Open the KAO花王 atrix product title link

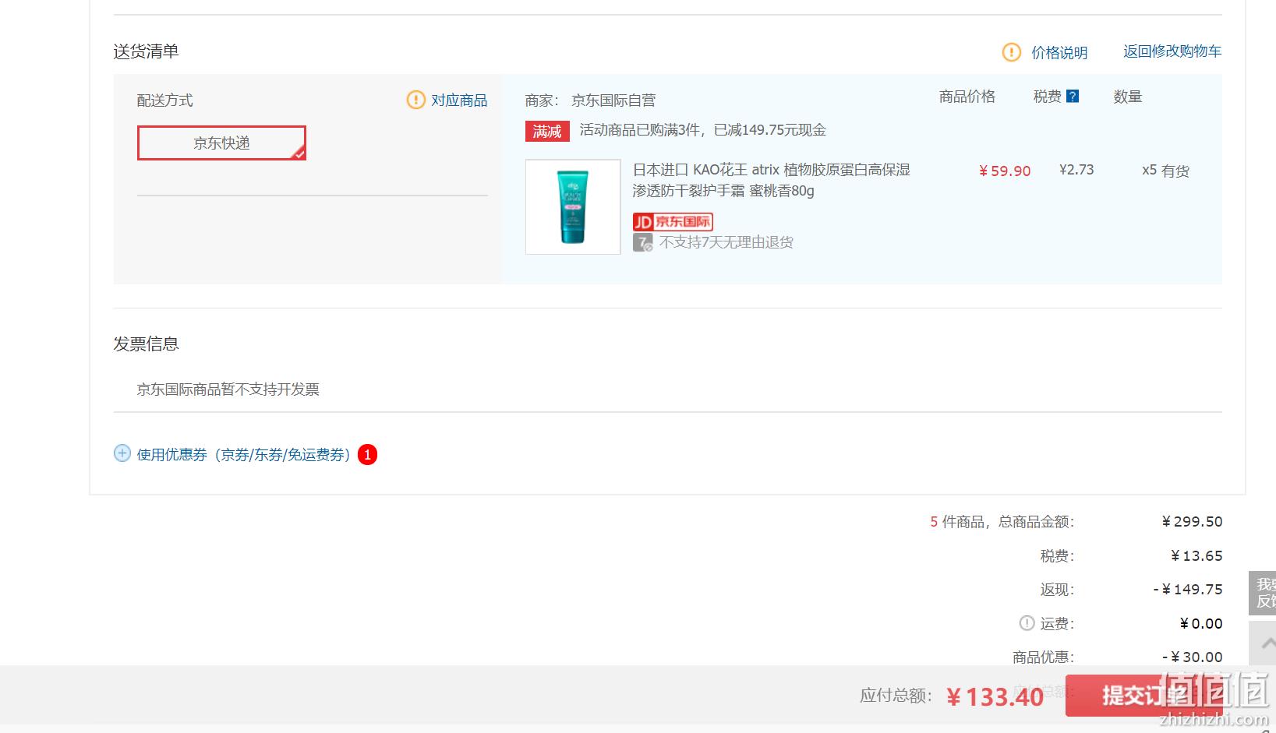point(771,180)
